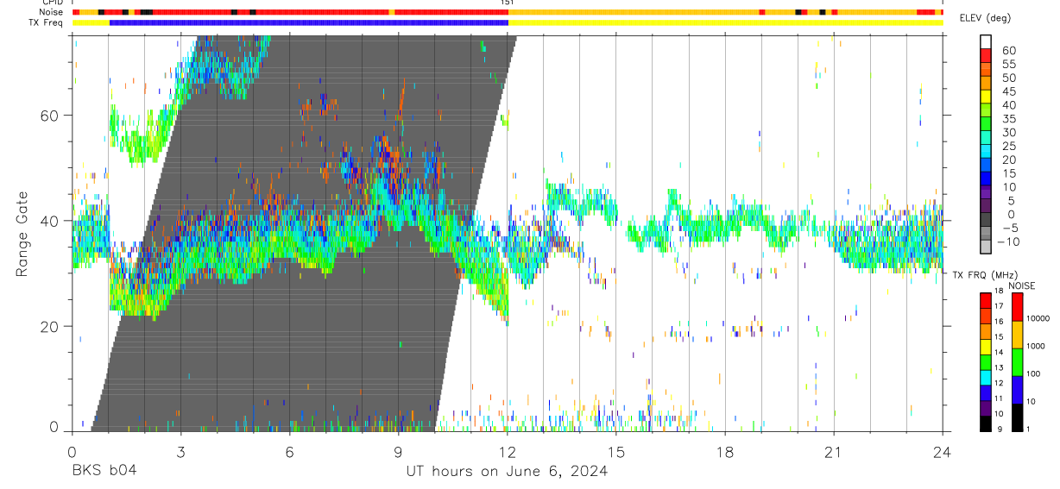The width and height of the screenshot is (1060, 489).
Task: Click the "55" label on ELEV scale
Action: pos(1009,65)
